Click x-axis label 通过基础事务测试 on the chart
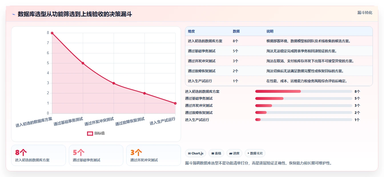 pos(68,121)
